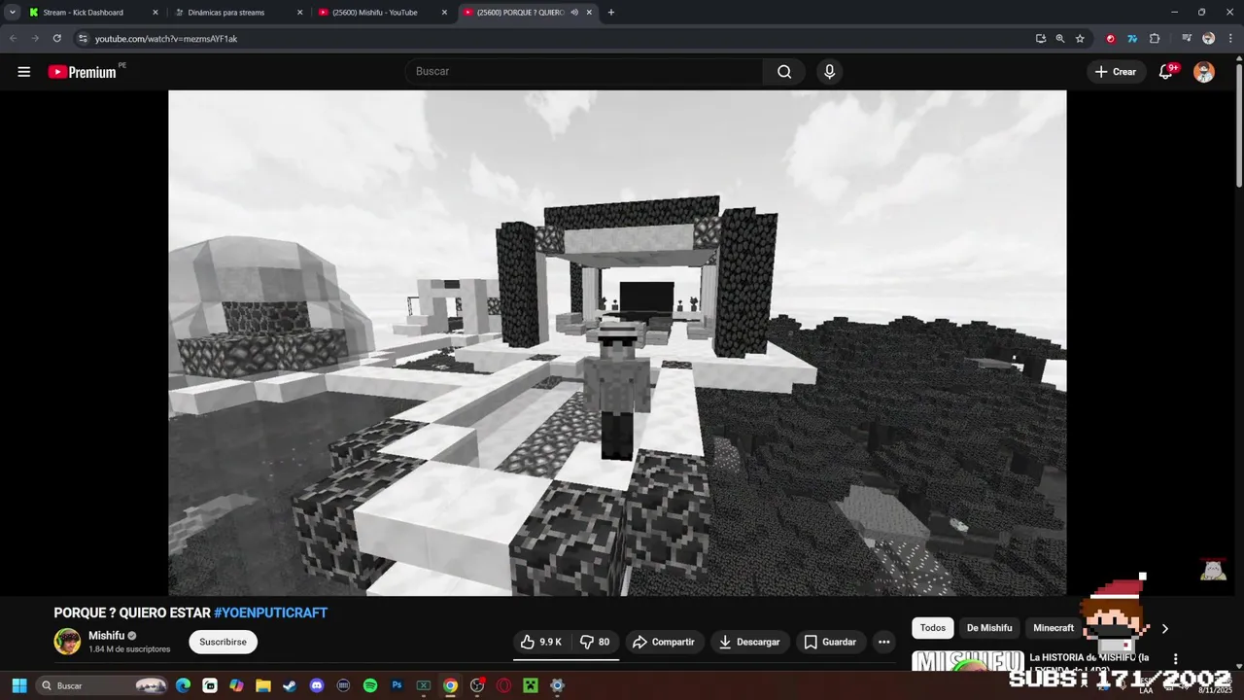The height and width of the screenshot is (700, 1244).
Task: Open the Chrome media control icon
Action: (x=1187, y=39)
